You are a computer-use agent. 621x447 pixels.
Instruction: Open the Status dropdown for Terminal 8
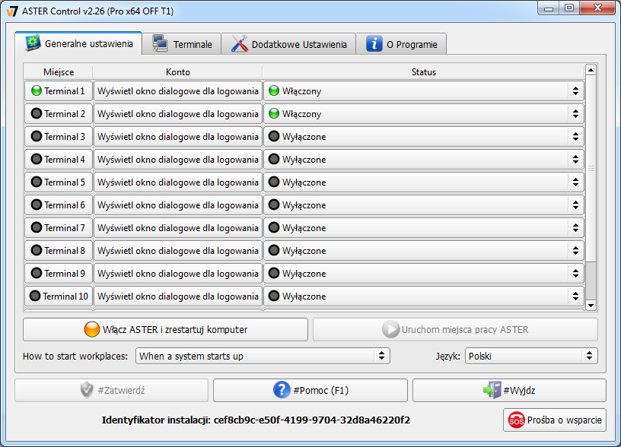[x=424, y=251]
